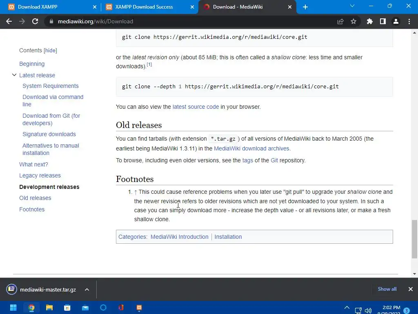Switch to the Download XAMPP tab
Screen dimensions: 418x314
tap(51, 7)
